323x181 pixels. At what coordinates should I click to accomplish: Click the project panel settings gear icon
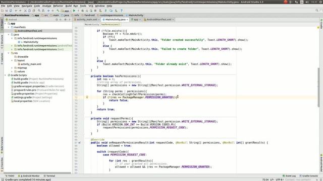coord(65,20)
